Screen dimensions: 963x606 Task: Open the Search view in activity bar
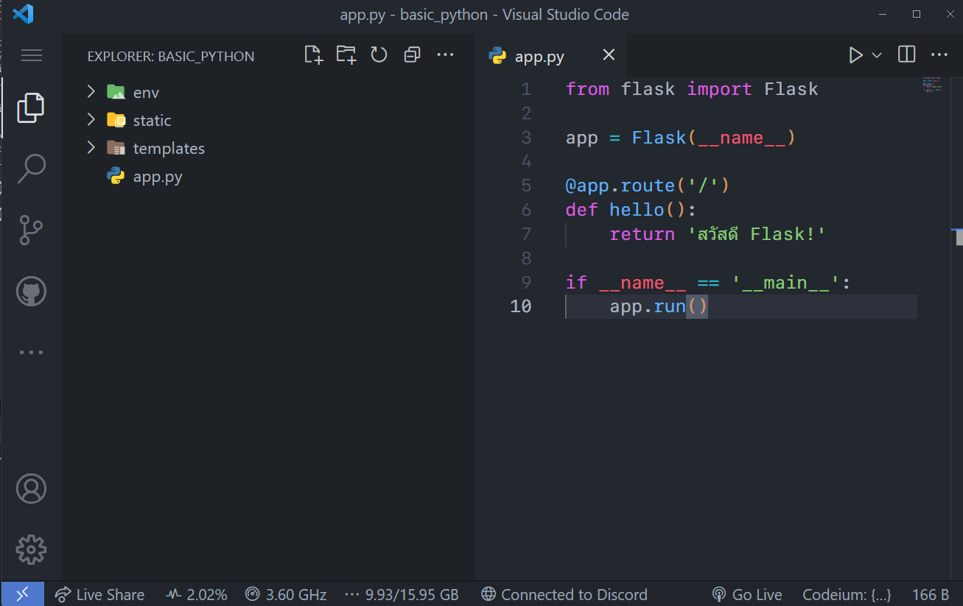click(31, 169)
